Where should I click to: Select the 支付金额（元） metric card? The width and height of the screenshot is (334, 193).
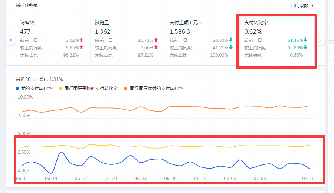pos(201,40)
